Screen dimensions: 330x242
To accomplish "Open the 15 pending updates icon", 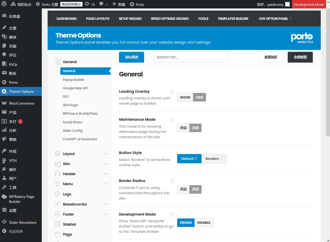I will point(87,4).
